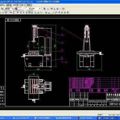Open the BYLAYER line type dropdown

(34, 9)
